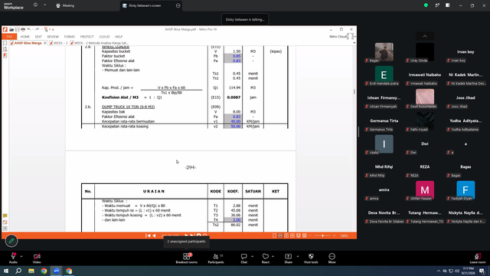Open the Participants list
This screenshot has width=490, height=276.
pyautogui.click(x=216, y=258)
